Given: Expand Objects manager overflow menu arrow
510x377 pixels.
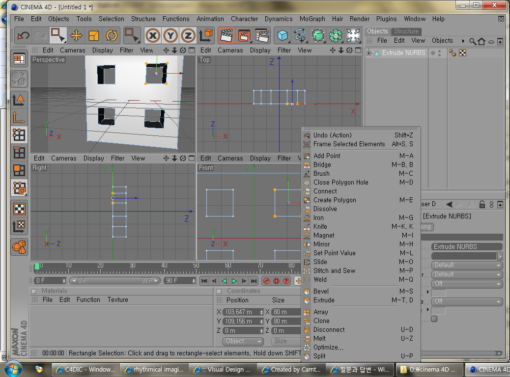Looking at the screenshot, I should coord(463,41).
